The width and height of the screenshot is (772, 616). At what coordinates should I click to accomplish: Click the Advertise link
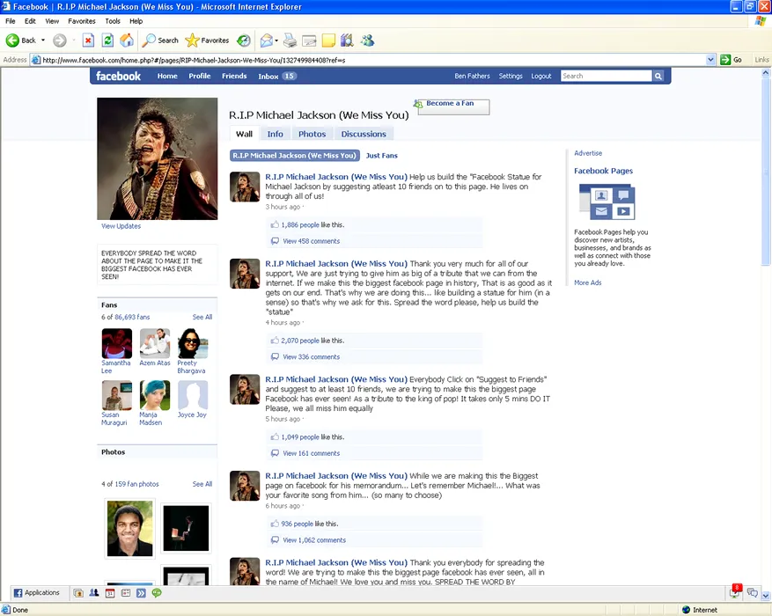tap(588, 153)
